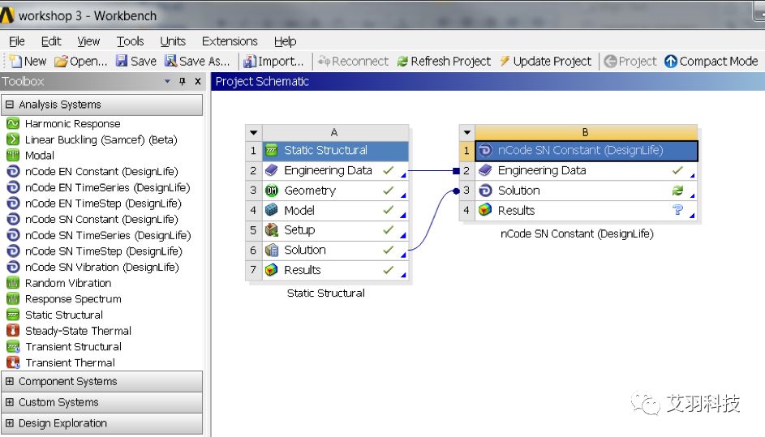The height and width of the screenshot is (437, 765).
Task: Click the nCode SN TimeSeries icon
Action: (x=13, y=235)
